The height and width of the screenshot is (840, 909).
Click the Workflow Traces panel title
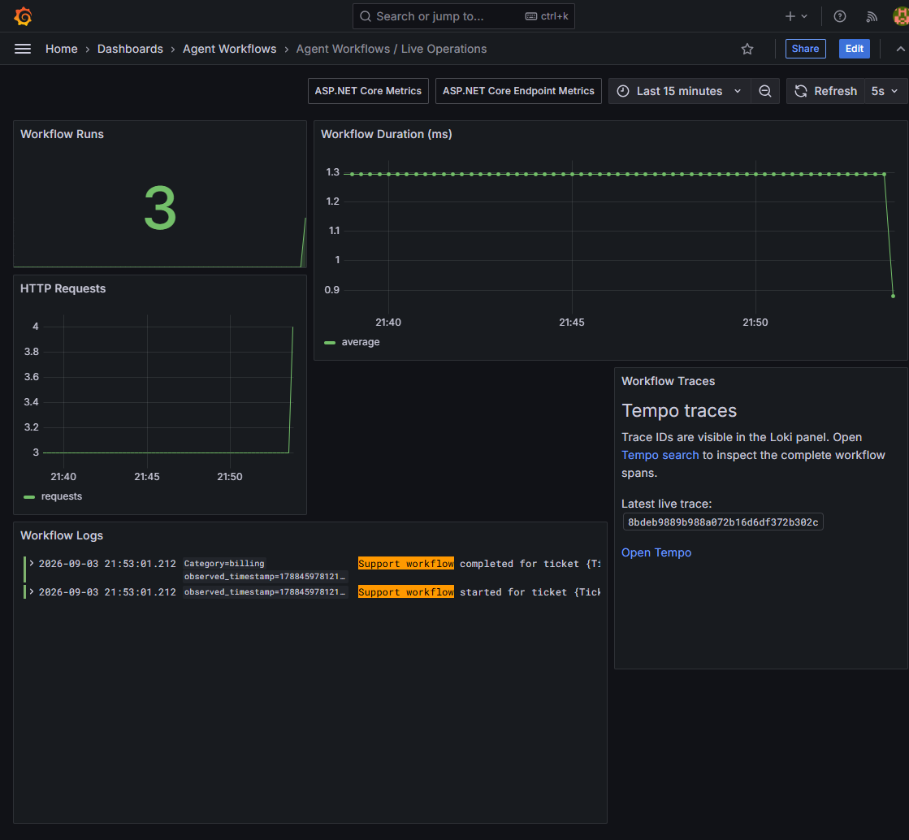tap(668, 381)
